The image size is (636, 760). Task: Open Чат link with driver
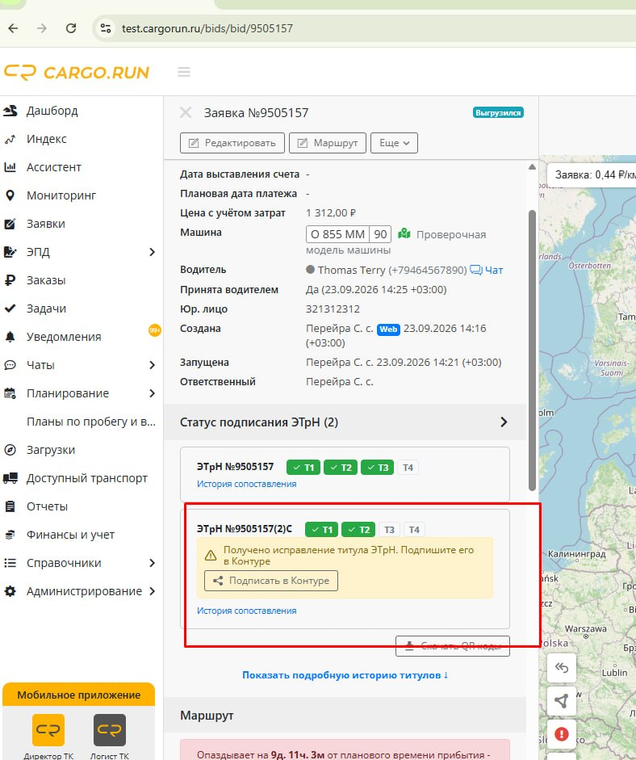click(487, 270)
